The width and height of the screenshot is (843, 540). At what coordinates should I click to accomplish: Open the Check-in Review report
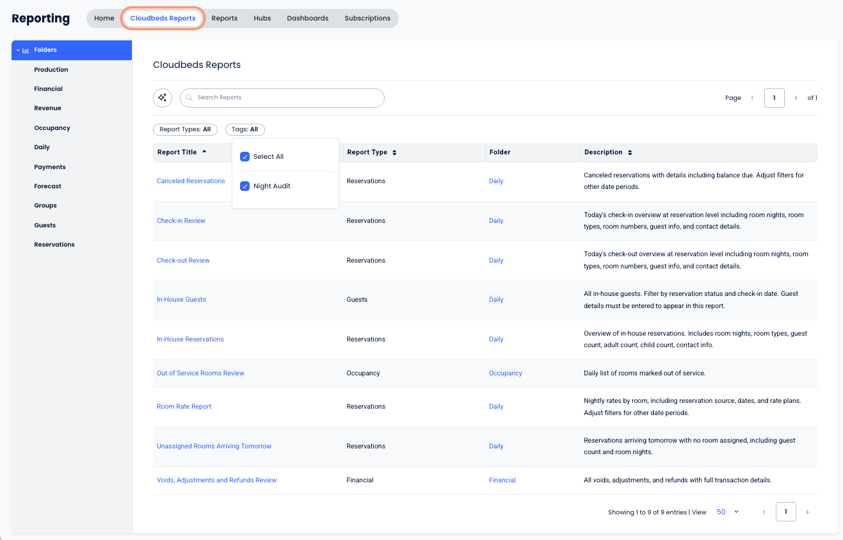tap(181, 220)
